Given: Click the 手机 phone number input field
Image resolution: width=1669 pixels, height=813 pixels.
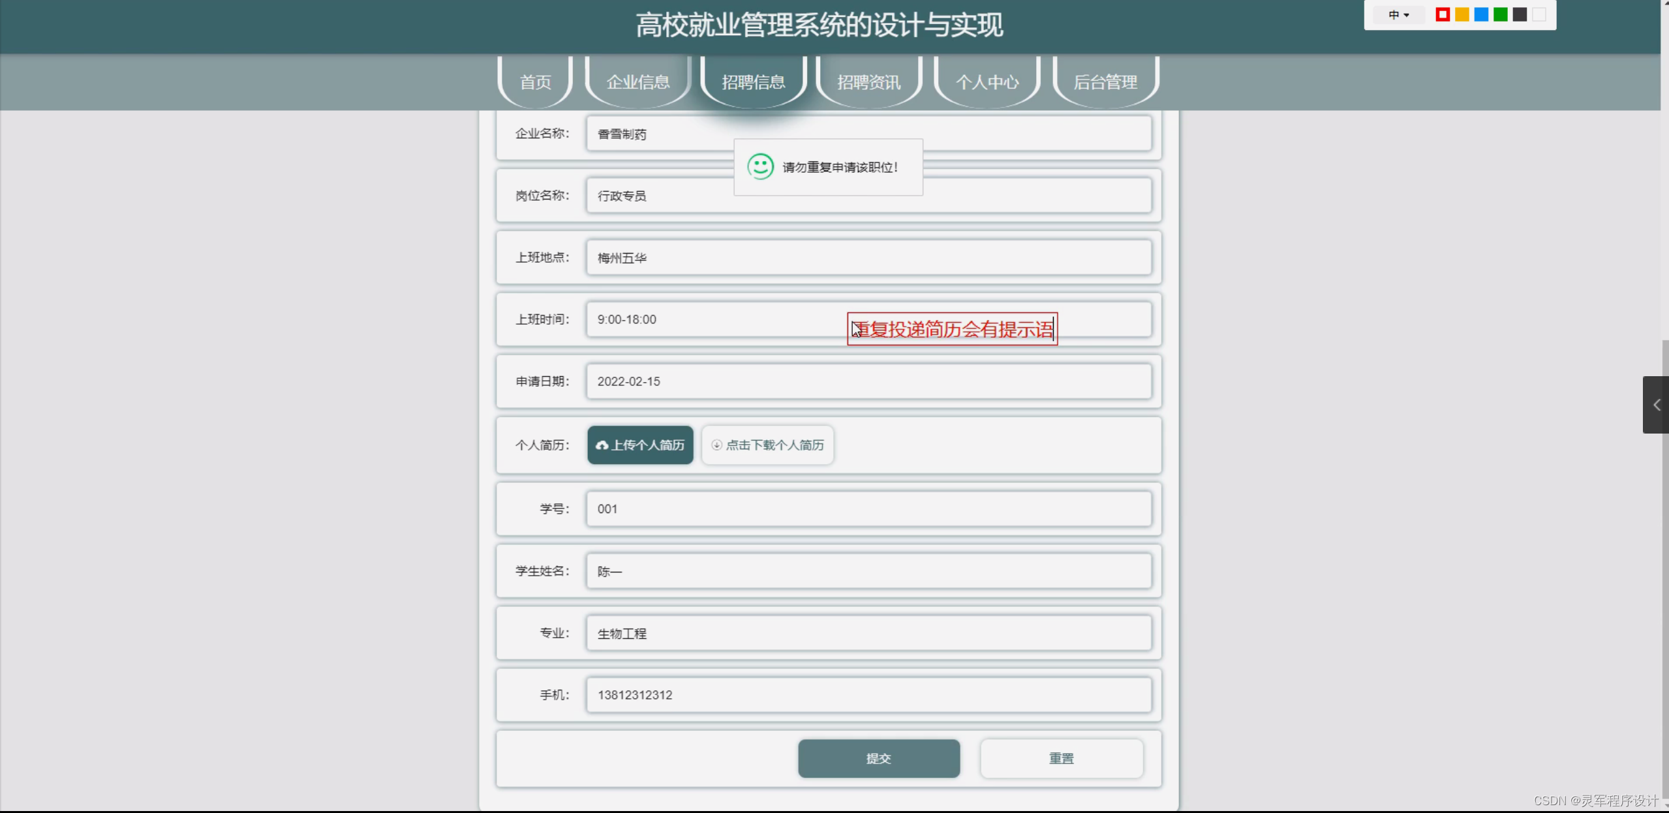Looking at the screenshot, I should (x=868, y=695).
